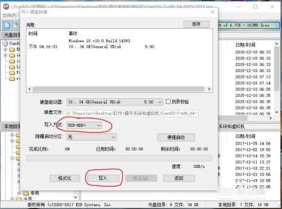Screen dimensions: 282x209
Task: Expand the first folder under CentOS tree
Action: click(x=5, y=50)
